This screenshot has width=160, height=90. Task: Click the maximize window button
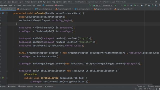pyautogui.click(x=156, y=2)
